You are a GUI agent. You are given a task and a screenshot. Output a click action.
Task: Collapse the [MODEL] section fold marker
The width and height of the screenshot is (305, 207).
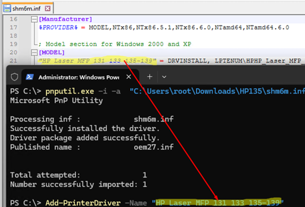35,52
